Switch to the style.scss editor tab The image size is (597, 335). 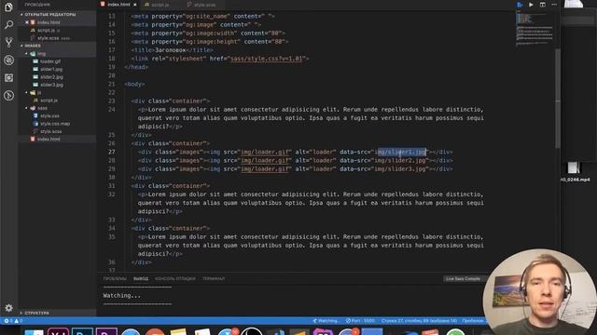(204, 5)
